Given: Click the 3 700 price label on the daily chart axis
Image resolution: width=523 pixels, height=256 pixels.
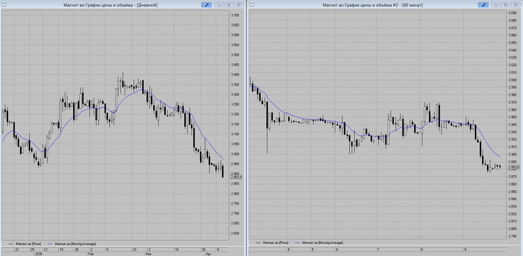Looking at the screenshot, I should (x=236, y=15).
